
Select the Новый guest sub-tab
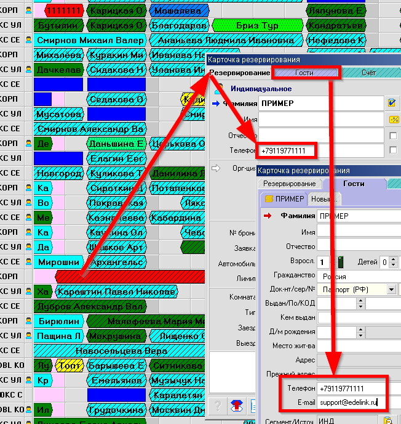(324, 198)
